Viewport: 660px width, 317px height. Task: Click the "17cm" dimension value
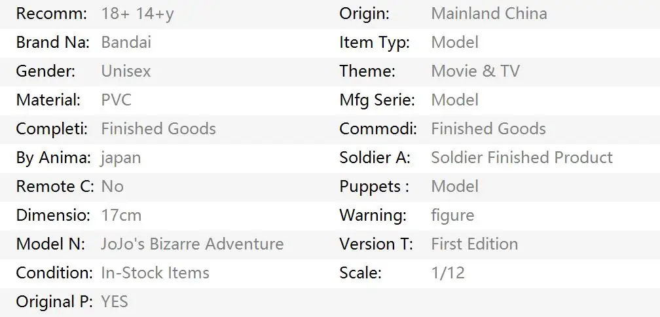[x=121, y=215]
